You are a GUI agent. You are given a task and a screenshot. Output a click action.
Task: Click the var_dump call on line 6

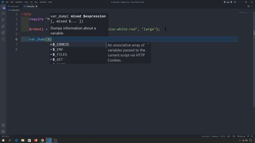click(x=37, y=39)
